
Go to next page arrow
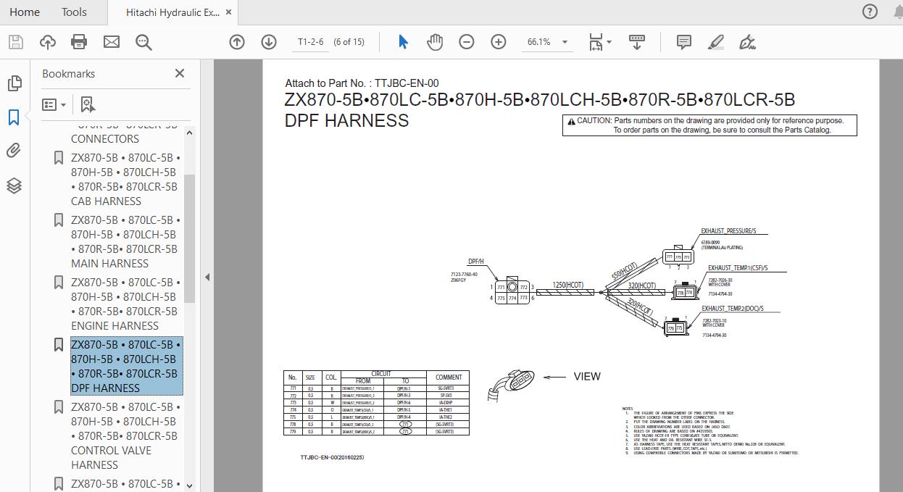(x=269, y=42)
